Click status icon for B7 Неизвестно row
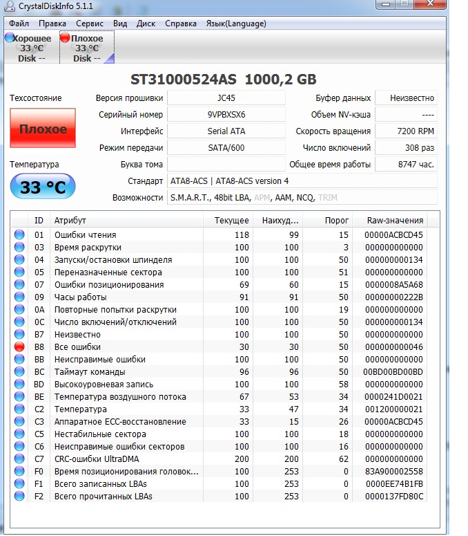 point(19,334)
